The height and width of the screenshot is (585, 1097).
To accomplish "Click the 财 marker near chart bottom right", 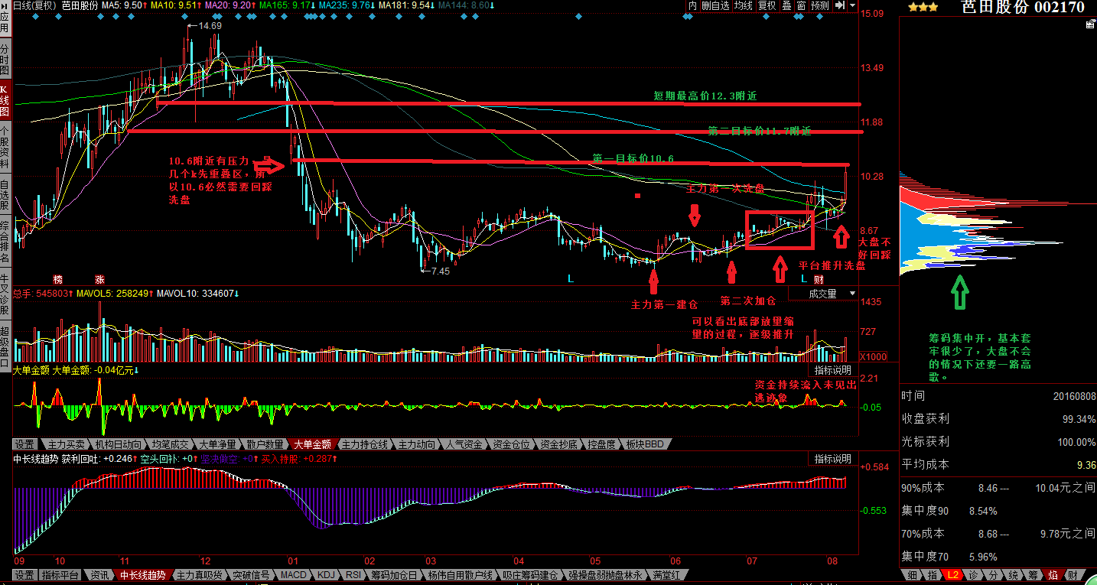I will coord(819,279).
